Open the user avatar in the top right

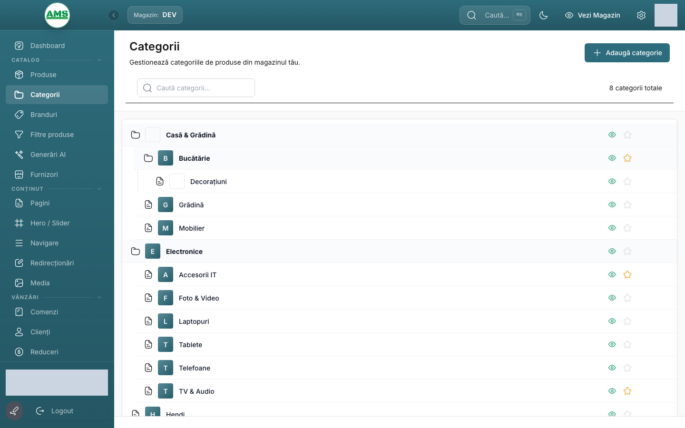click(666, 15)
